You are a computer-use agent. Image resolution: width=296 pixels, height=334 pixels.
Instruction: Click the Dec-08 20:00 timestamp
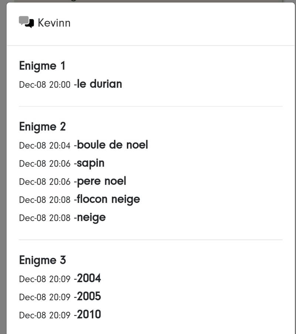click(44, 85)
